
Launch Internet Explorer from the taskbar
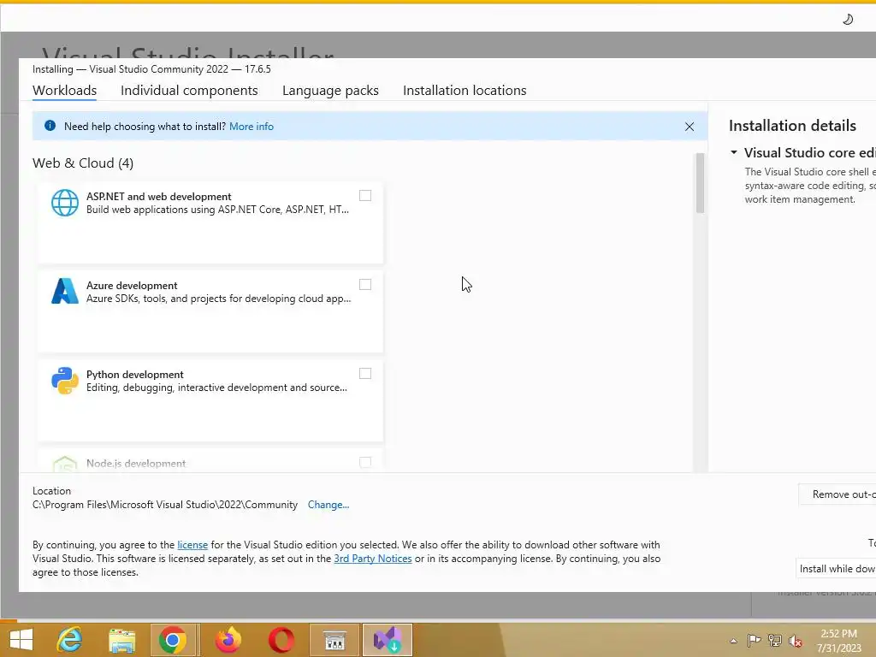70,640
